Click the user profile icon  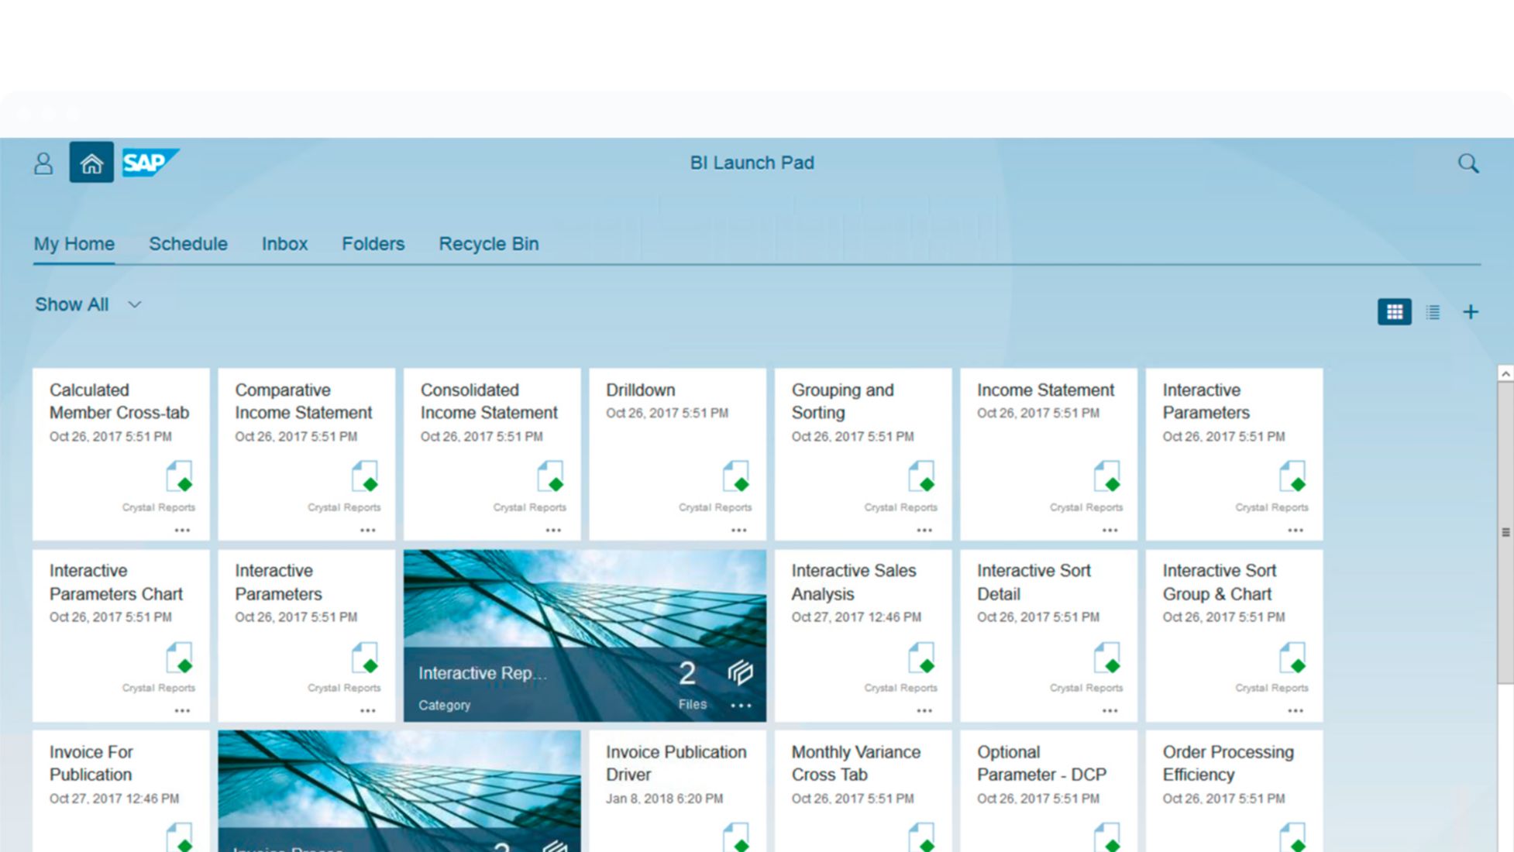pyautogui.click(x=43, y=163)
